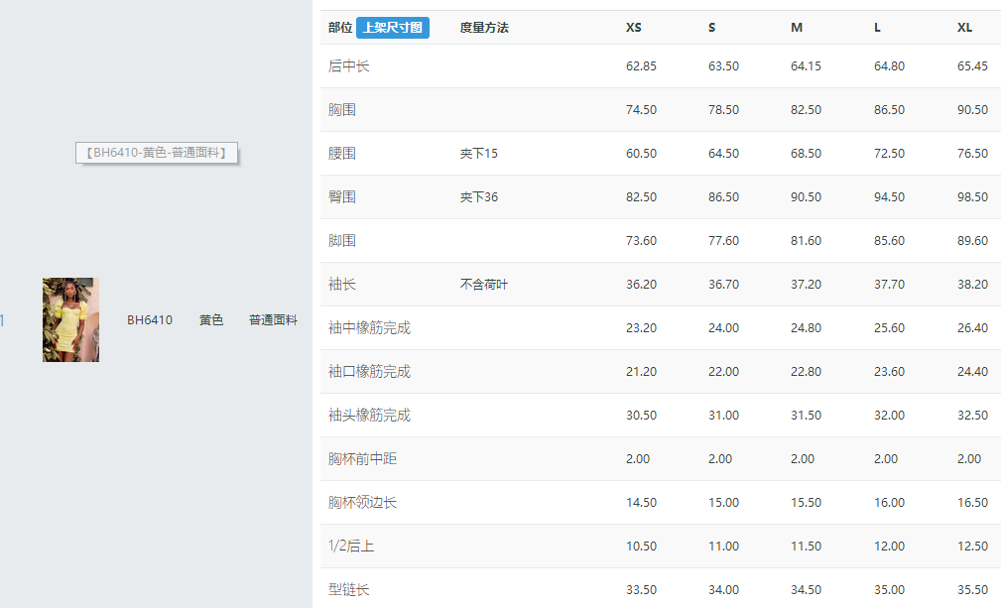Click the 78.50 S value in 胸围 row

point(723,110)
